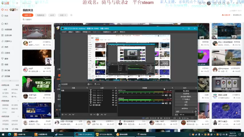This screenshot has height=137, width=244.
Task: Remove selected source with minus icon
Action: click(x=94, y=115)
